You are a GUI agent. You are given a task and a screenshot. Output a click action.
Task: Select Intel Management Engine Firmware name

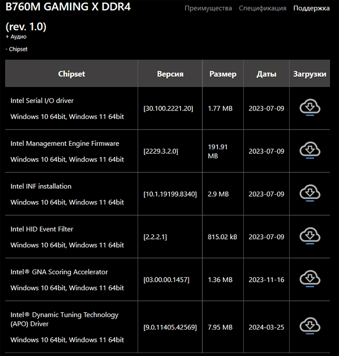[65, 143]
